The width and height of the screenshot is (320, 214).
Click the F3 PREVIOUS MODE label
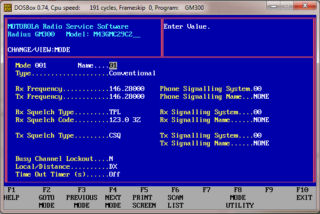coord(81,198)
